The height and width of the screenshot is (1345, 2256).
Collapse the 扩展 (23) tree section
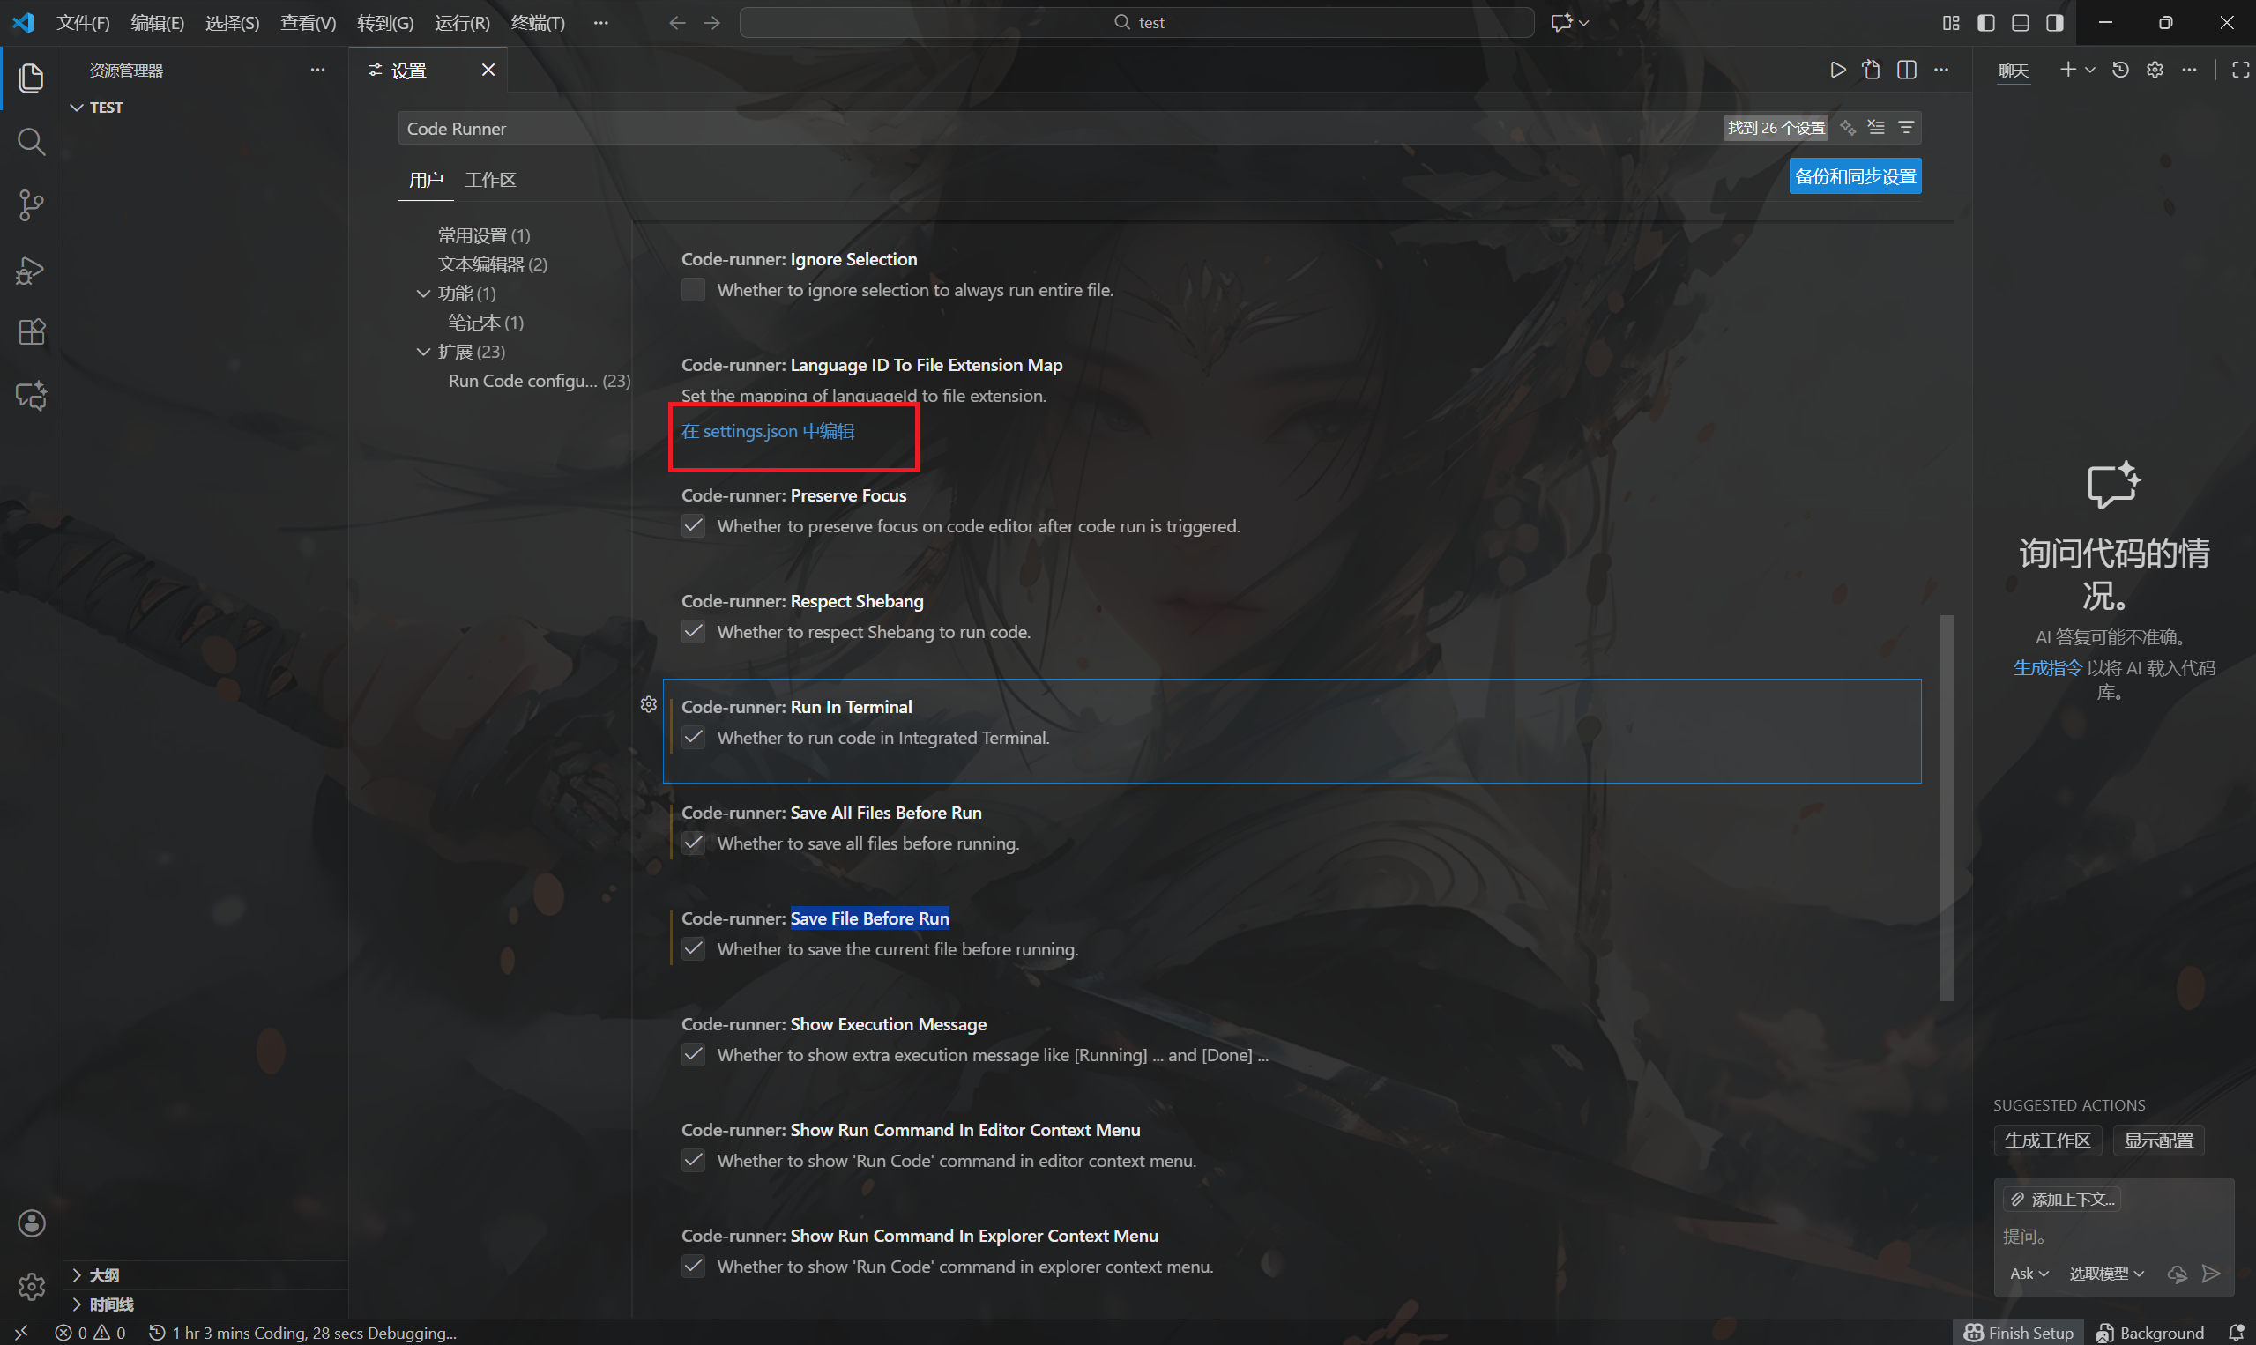(x=423, y=352)
